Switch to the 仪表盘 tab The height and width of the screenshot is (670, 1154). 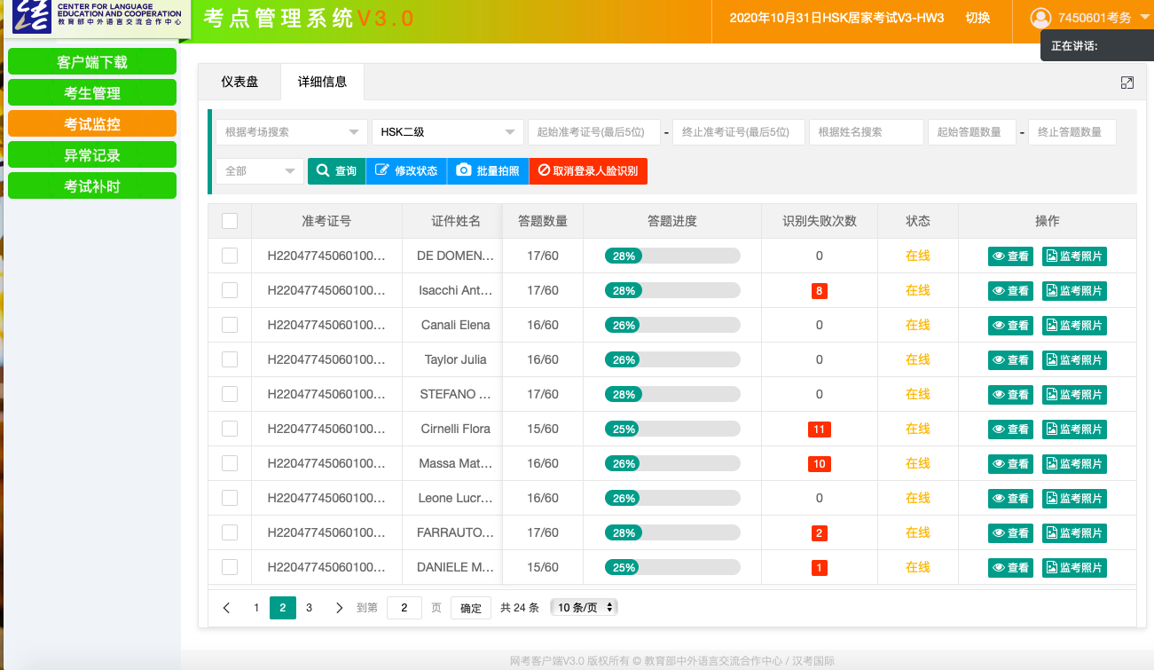coord(239,82)
